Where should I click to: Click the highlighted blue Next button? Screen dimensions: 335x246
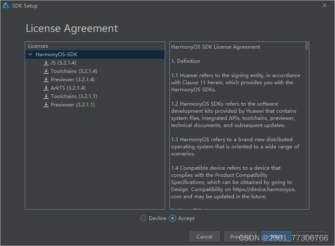click(x=276, y=236)
